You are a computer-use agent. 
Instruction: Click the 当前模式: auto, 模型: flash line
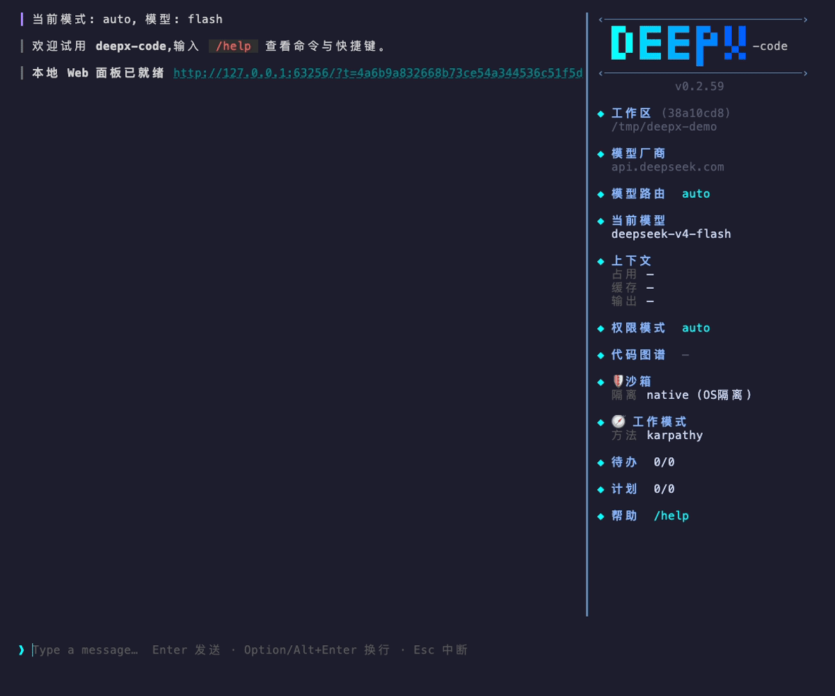[127, 19]
